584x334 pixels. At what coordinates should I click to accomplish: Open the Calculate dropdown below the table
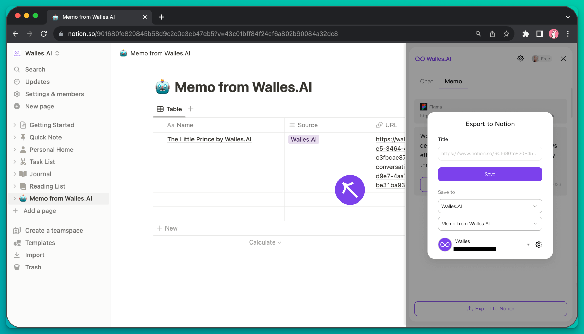(x=265, y=242)
